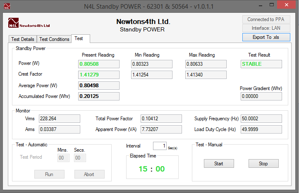The image size is (299, 193).
Task: Stop the manual test
Action: click(x=263, y=164)
